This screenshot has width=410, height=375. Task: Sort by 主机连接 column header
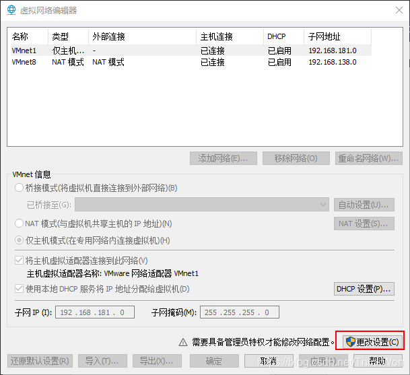click(x=230, y=36)
